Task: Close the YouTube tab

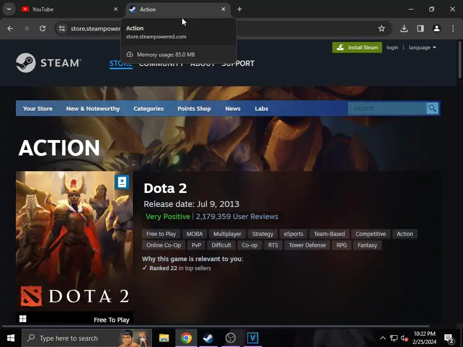Action: [x=116, y=9]
